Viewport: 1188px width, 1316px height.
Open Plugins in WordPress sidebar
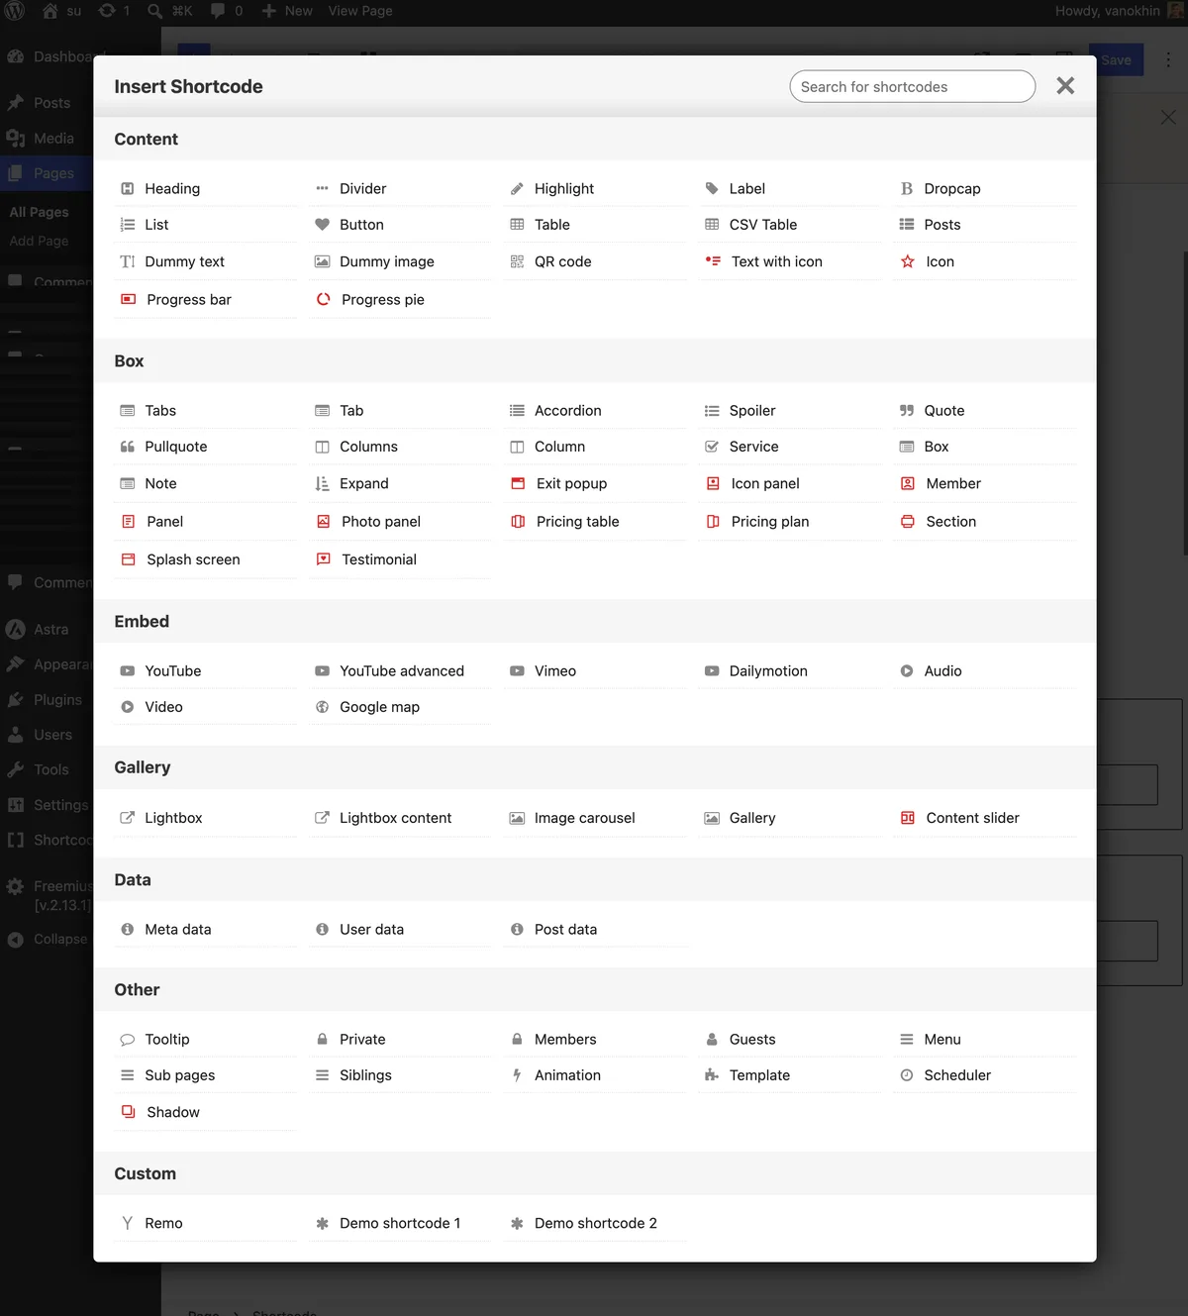pyautogui.click(x=47, y=699)
